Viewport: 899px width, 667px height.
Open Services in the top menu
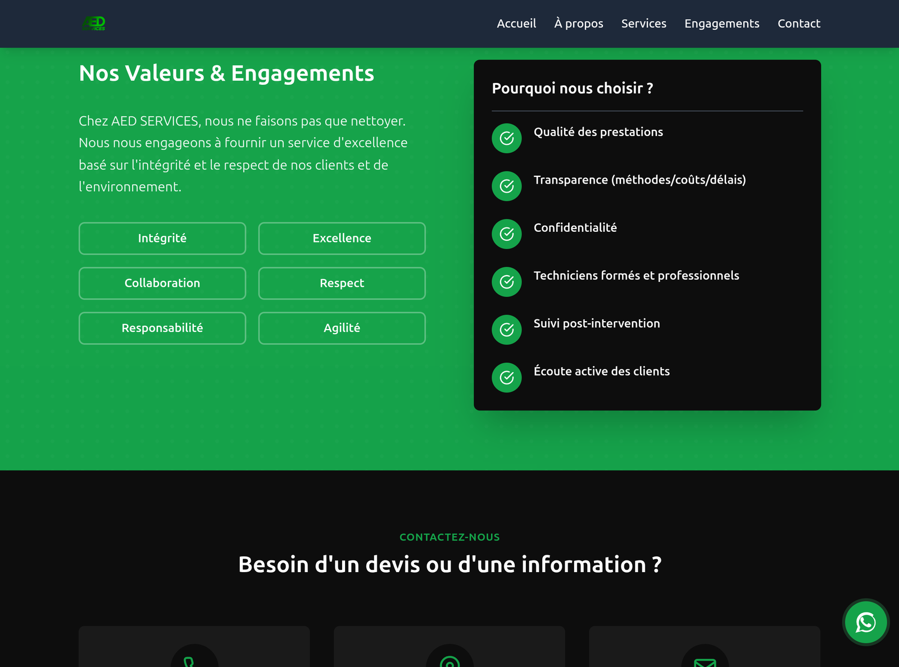pyautogui.click(x=644, y=24)
